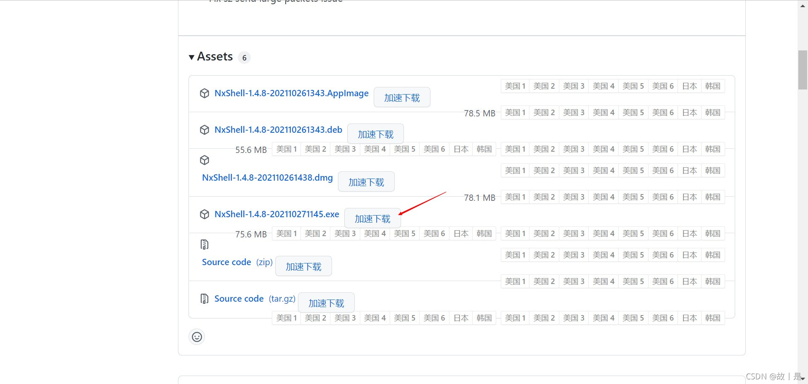The image size is (808, 384).
Task: Click 加速下载 next to the .dmg file
Action: click(366, 182)
